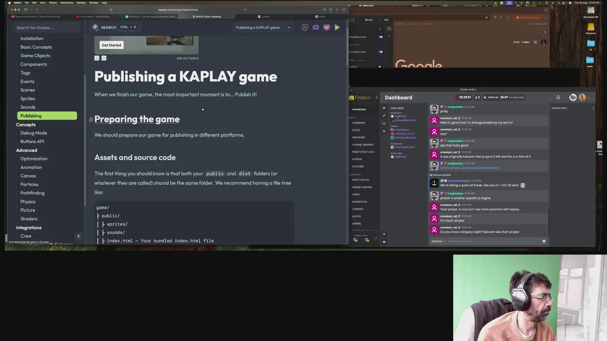Viewport: 607px width, 341px height.
Task: Open Safari File menu
Action: tap(27, 3)
